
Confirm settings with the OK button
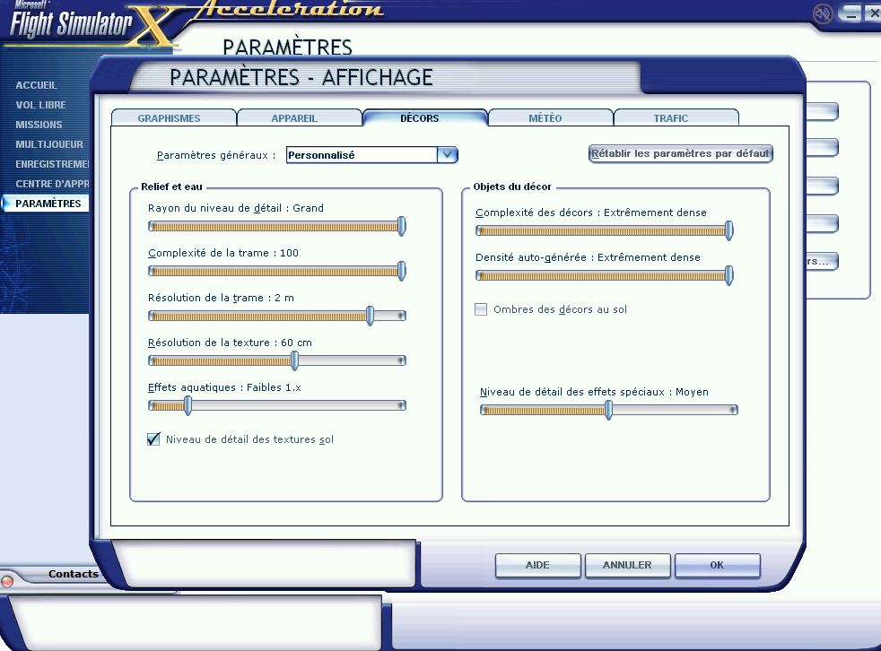tap(718, 565)
